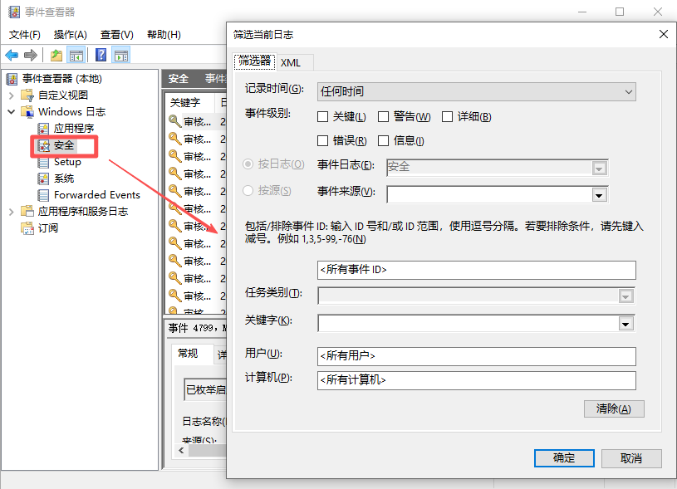This screenshot has height=489, width=677.
Task: Collapse the Windows 日志 tree node
Action: click(x=12, y=112)
